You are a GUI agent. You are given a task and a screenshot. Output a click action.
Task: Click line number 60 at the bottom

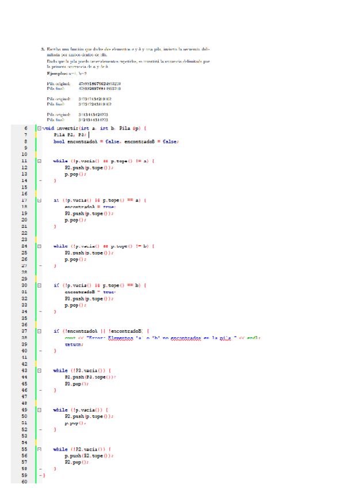[x=24, y=482]
